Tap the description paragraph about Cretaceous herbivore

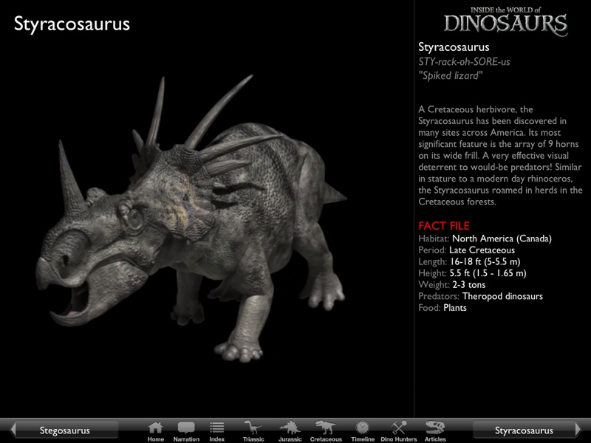pos(500,155)
